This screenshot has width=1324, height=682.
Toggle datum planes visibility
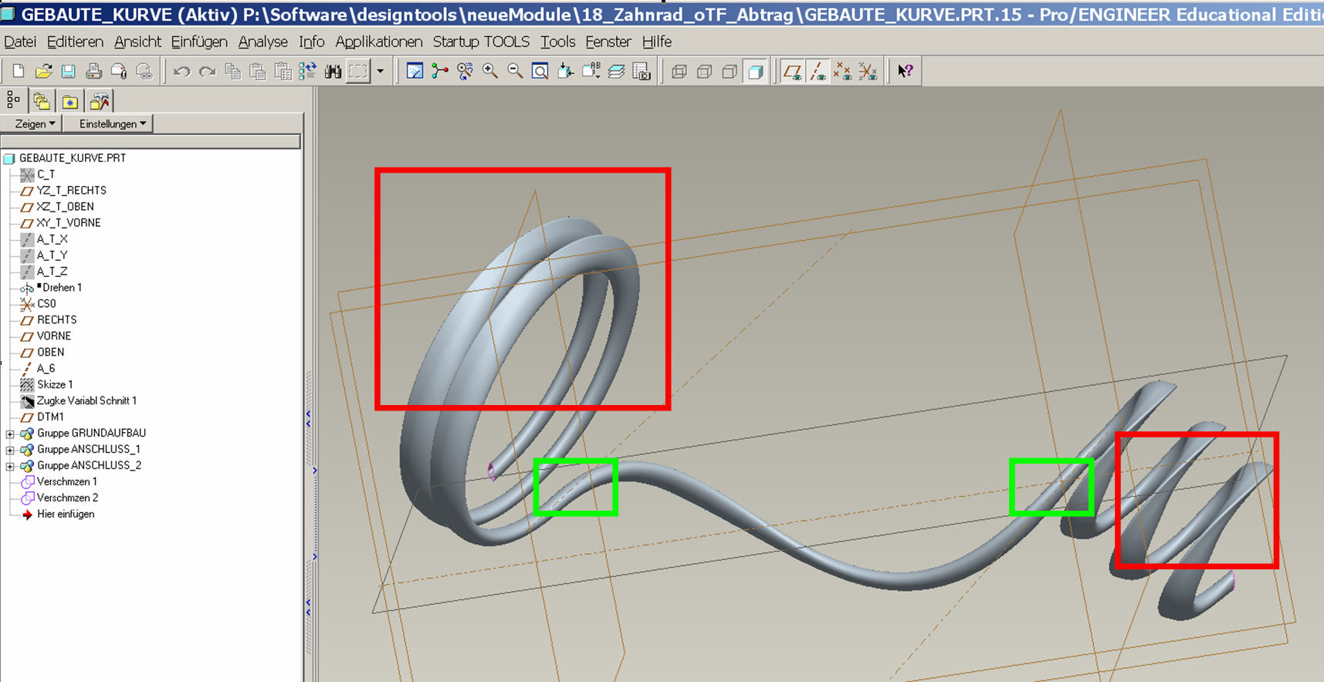coord(792,72)
